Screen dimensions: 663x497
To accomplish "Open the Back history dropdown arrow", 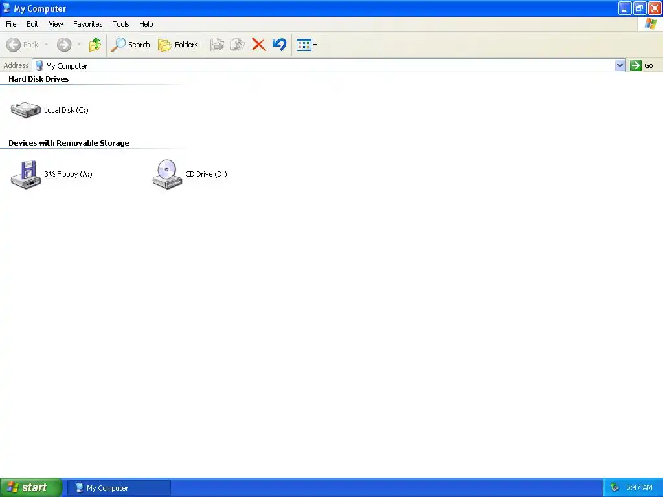I will point(46,45).
